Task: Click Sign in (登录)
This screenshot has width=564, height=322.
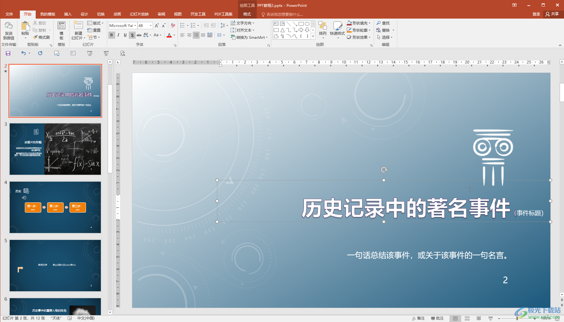Action: [536, 14]
